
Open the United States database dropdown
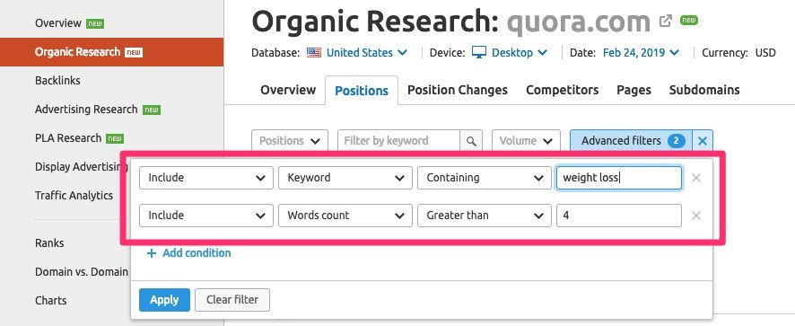[367, 53]
